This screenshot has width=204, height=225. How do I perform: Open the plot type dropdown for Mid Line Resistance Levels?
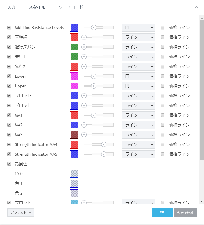[x=138, y=27]
